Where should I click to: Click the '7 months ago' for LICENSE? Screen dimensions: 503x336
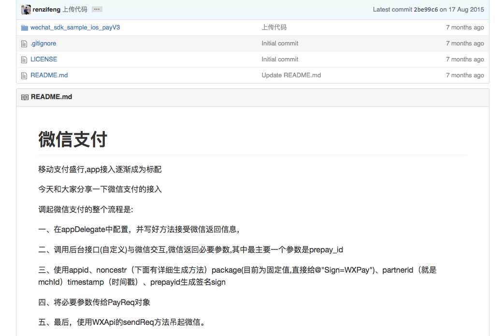pyautogui.click(x=465, y=59)
